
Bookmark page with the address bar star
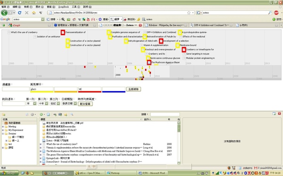point(189,13)
